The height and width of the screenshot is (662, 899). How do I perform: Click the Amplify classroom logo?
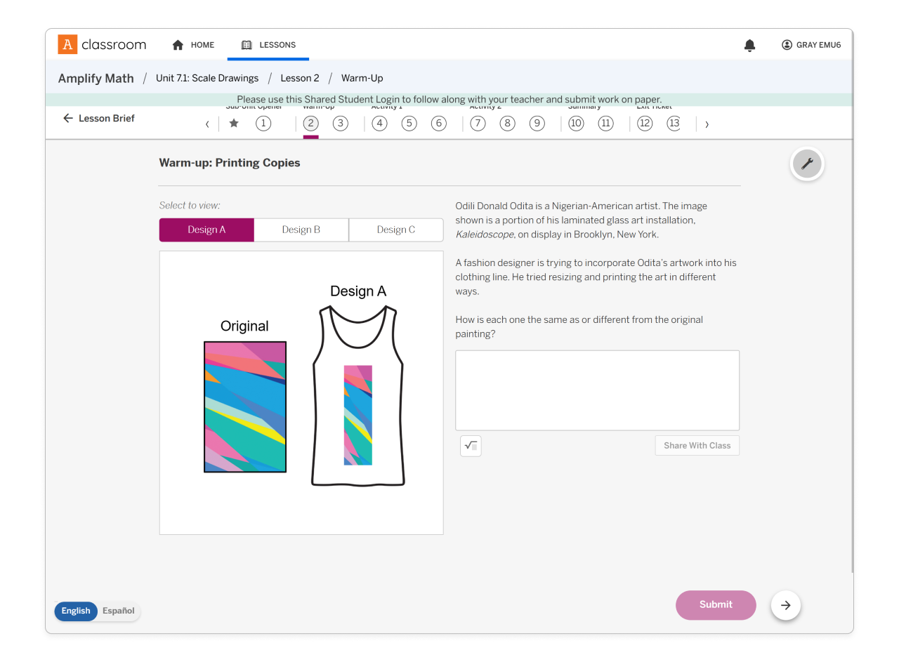[102, 45]
